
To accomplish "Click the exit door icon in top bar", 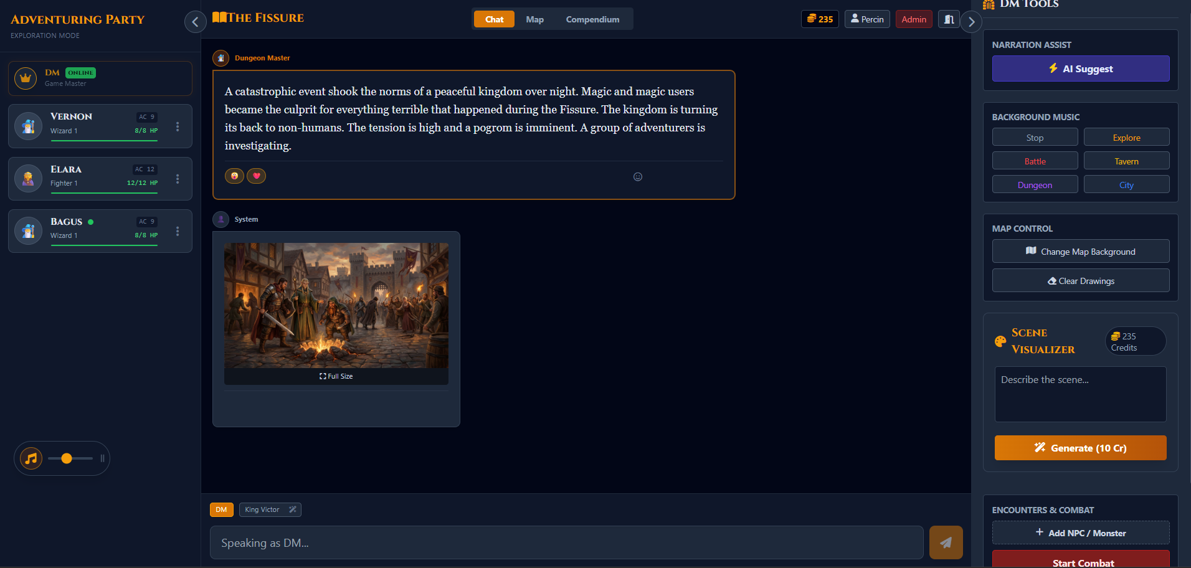I will [947, 19].
